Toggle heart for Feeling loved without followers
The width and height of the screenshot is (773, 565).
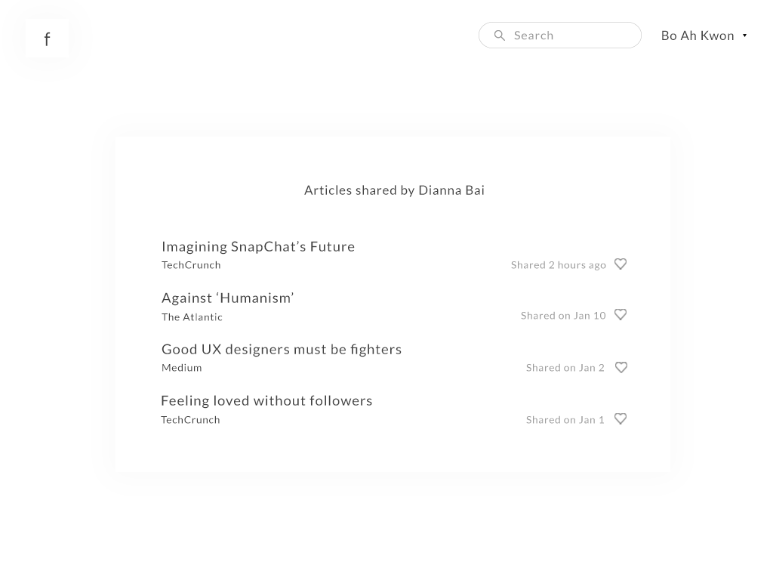[x=621, y=419]
